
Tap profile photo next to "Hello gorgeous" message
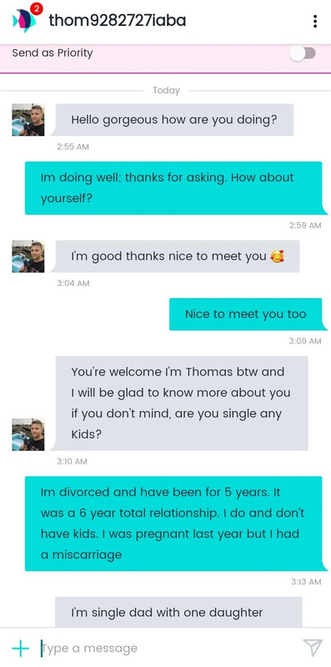coord(28,120)
